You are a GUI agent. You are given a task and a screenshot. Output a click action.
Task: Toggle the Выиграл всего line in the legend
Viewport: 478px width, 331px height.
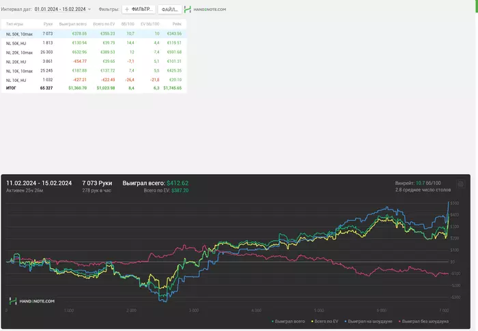click(290, 321)
